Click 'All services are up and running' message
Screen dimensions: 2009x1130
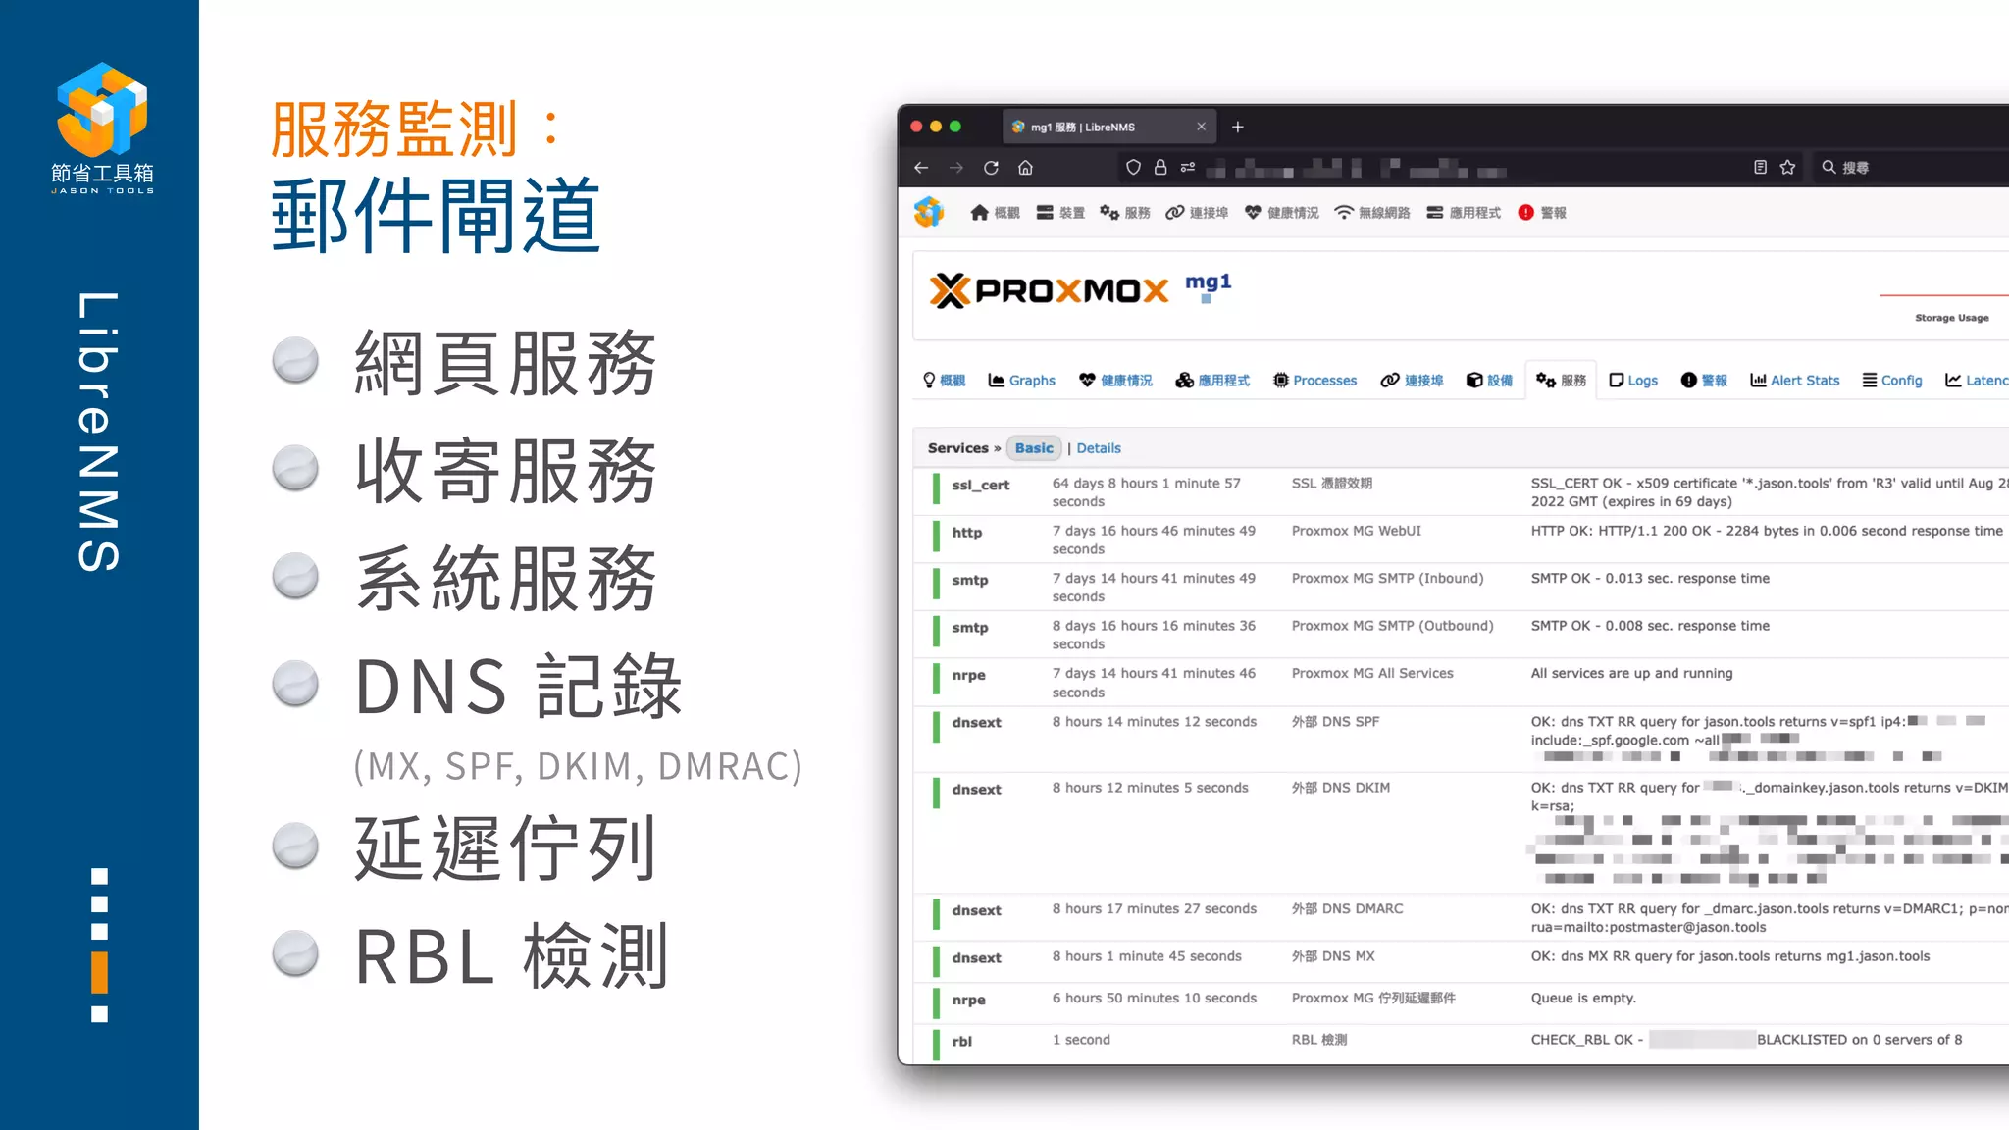click(x=1631, y=673)
